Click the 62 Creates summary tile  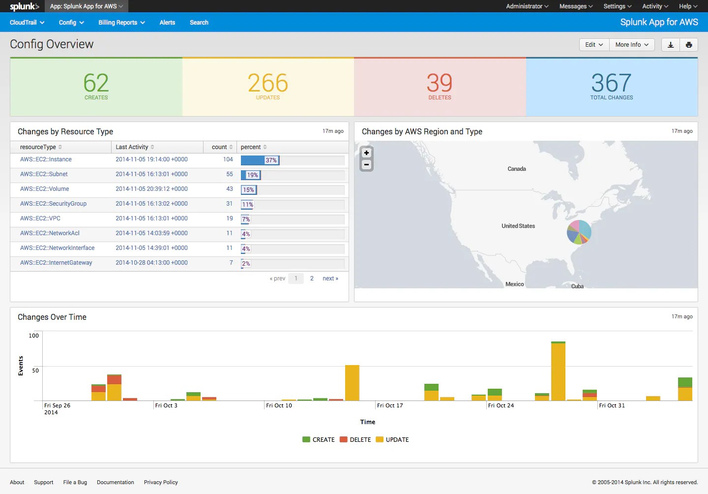(96, 87)
